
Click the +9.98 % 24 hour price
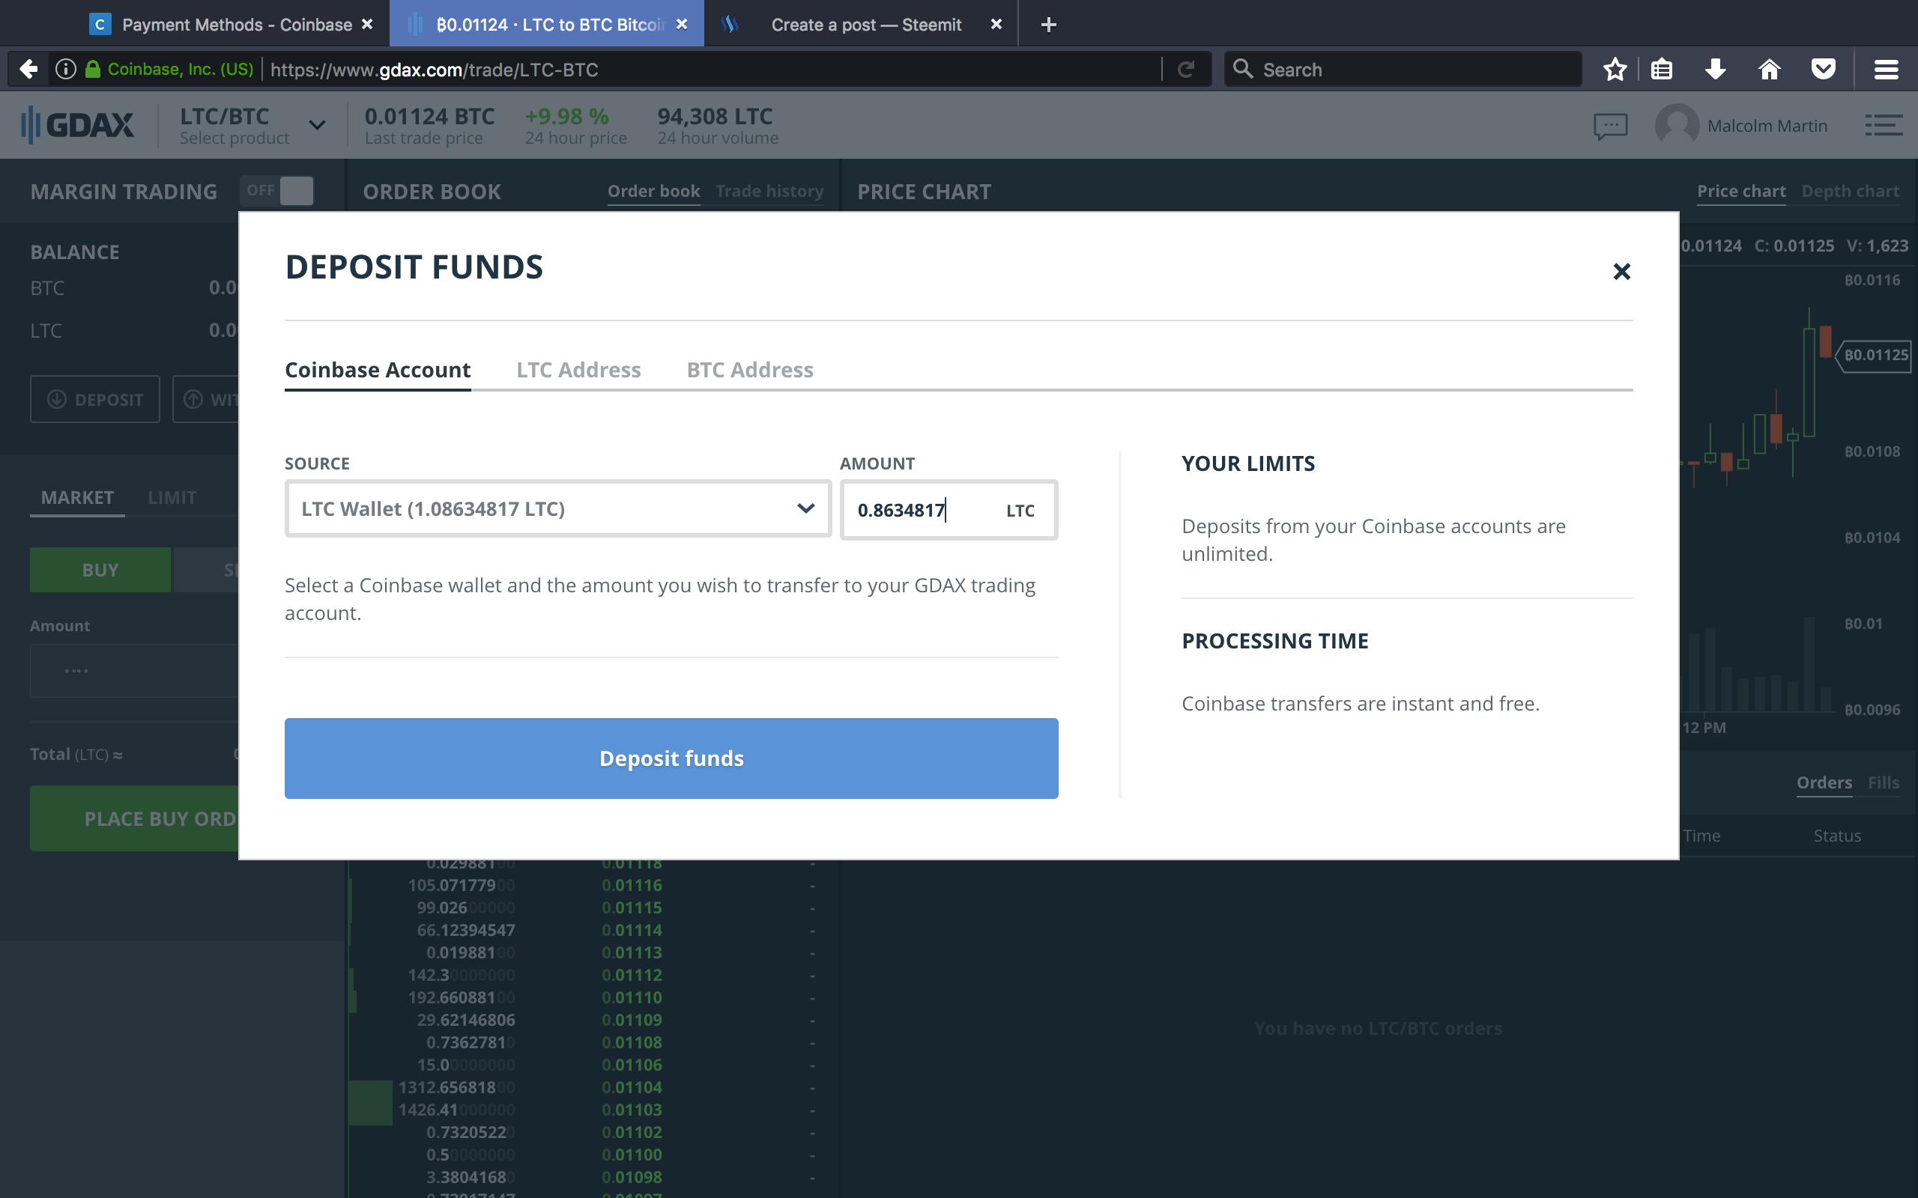point(566,117)
